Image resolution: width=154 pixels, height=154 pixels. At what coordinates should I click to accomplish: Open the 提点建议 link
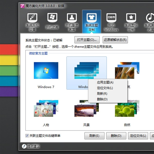point(33,146)
